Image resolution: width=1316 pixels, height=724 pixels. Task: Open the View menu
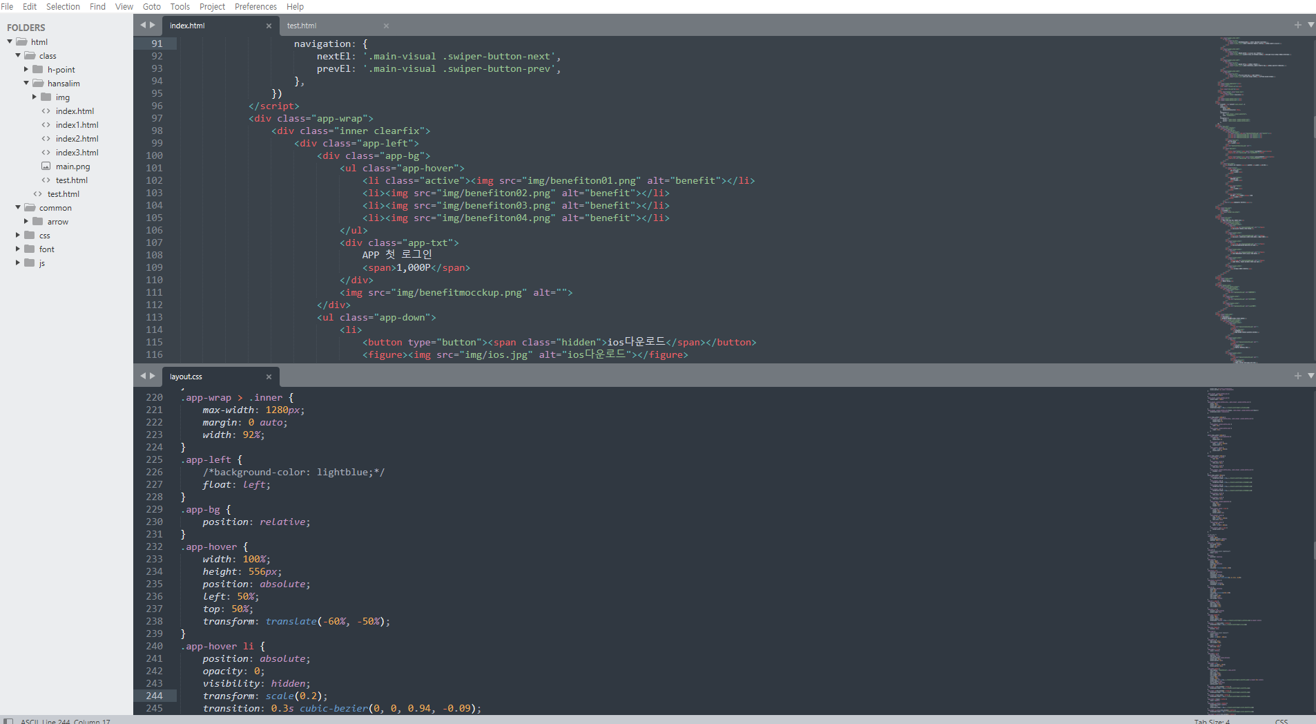click(x=124, y=6)
